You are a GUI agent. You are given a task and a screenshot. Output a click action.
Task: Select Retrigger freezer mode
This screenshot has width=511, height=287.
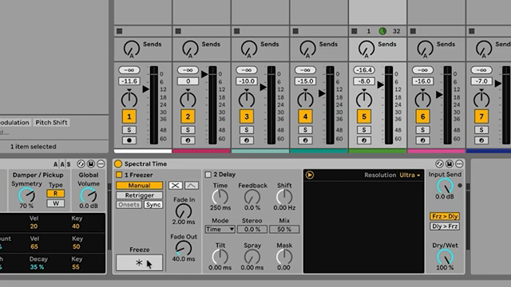coord(139,195)
